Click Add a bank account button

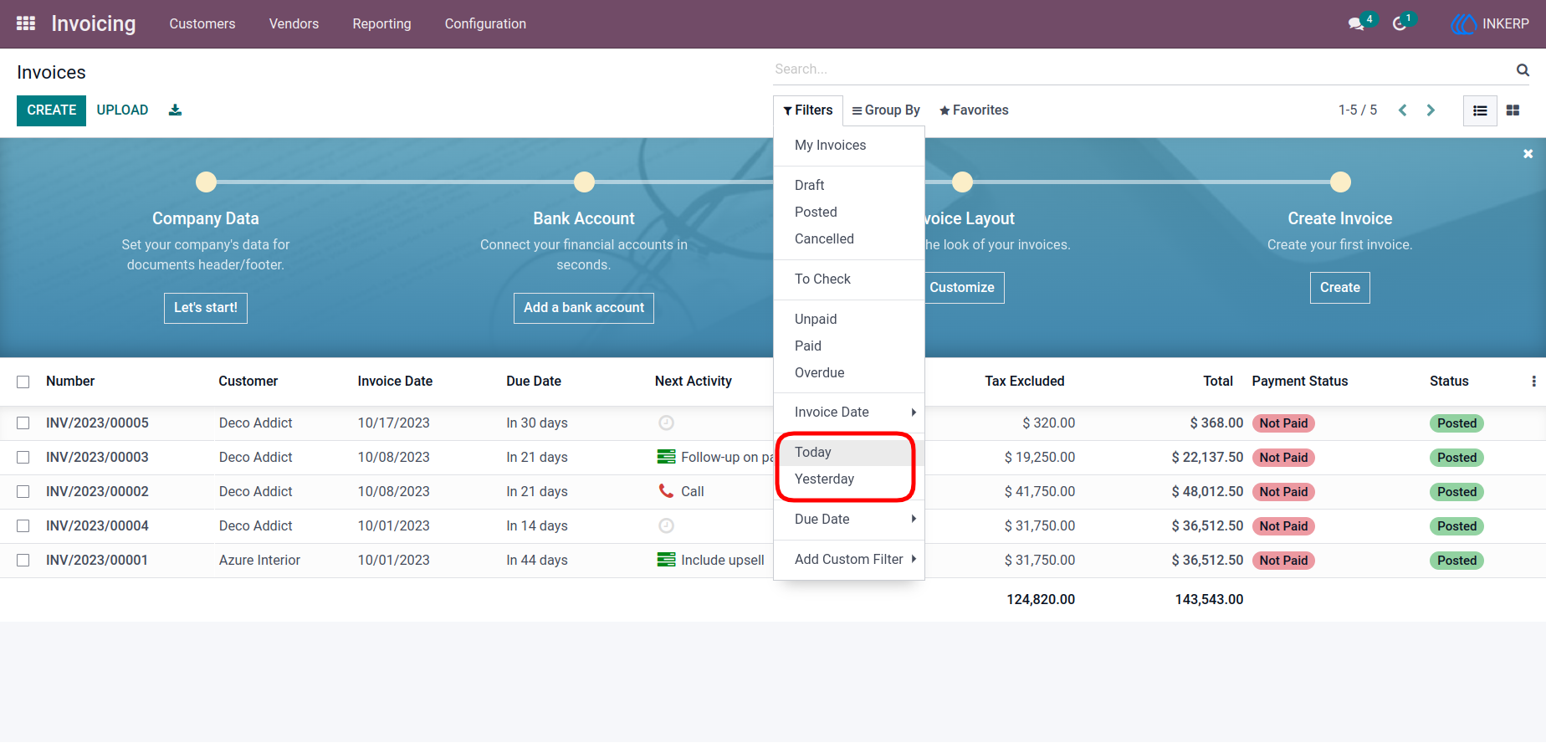point(584,308)
